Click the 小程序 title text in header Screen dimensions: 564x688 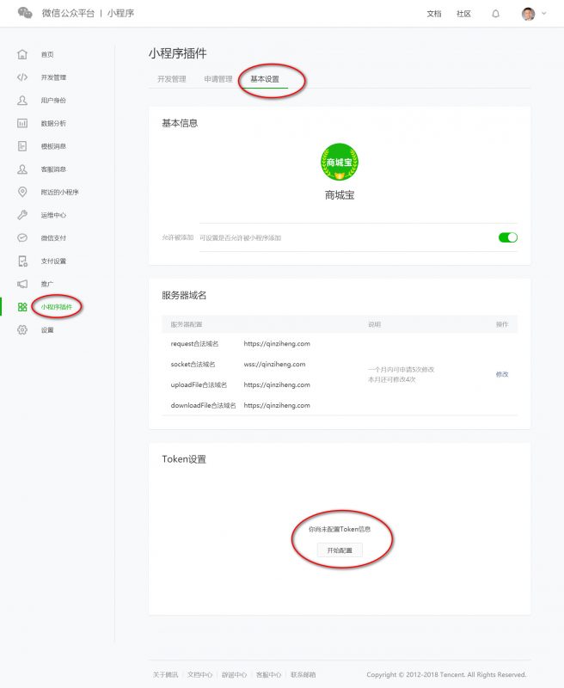click(120, 13)
